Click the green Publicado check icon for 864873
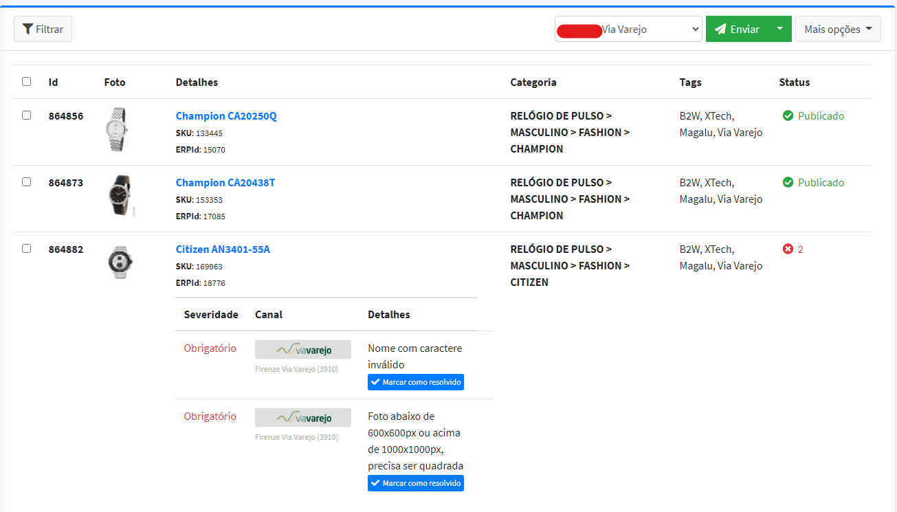This screenshot has width=897, height=512. pos(788,182)
